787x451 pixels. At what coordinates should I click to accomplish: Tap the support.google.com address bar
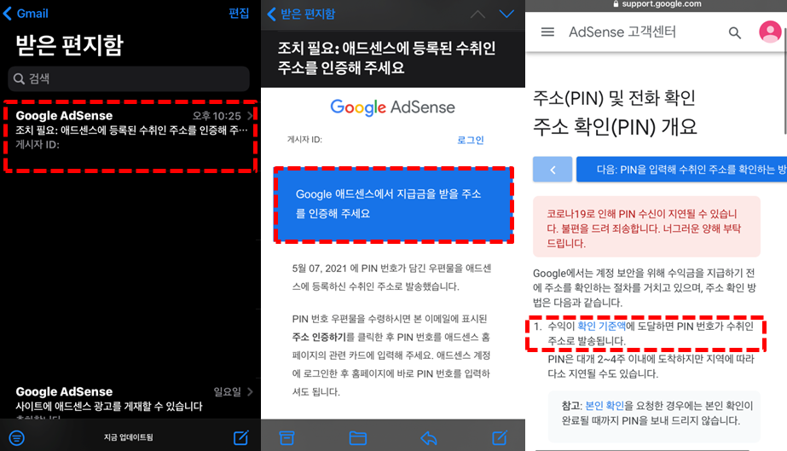[x=657, y=4]
